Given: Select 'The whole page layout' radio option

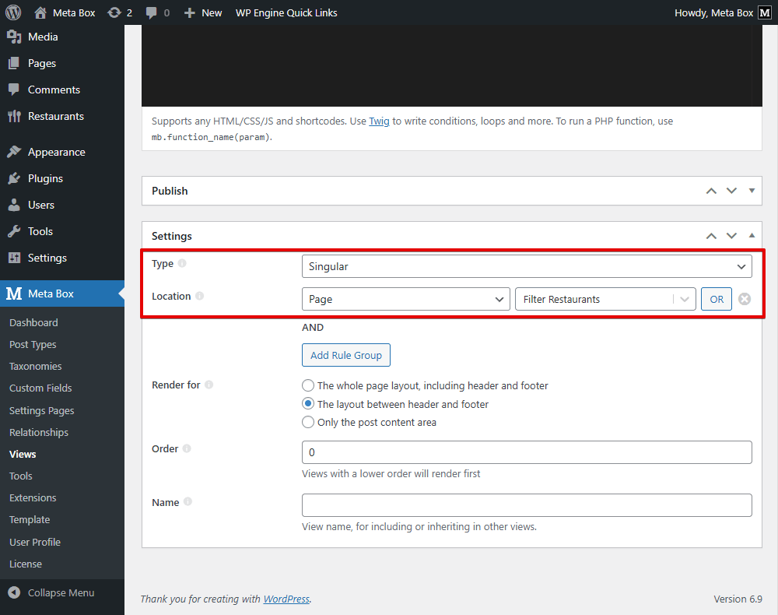Looking at the screenshot, I should point(308,385).
